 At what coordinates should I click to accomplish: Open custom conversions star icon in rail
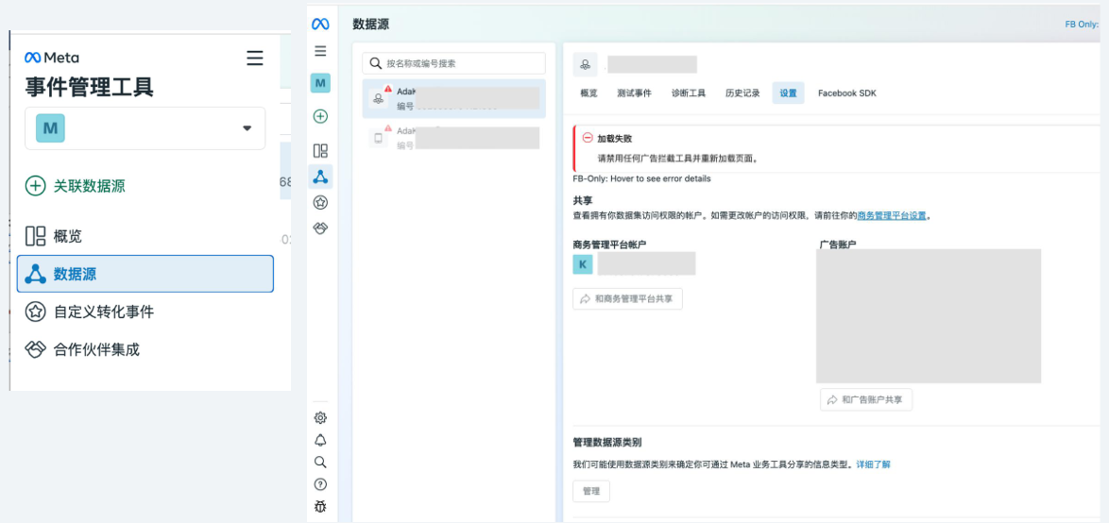[x=320, y=203]
